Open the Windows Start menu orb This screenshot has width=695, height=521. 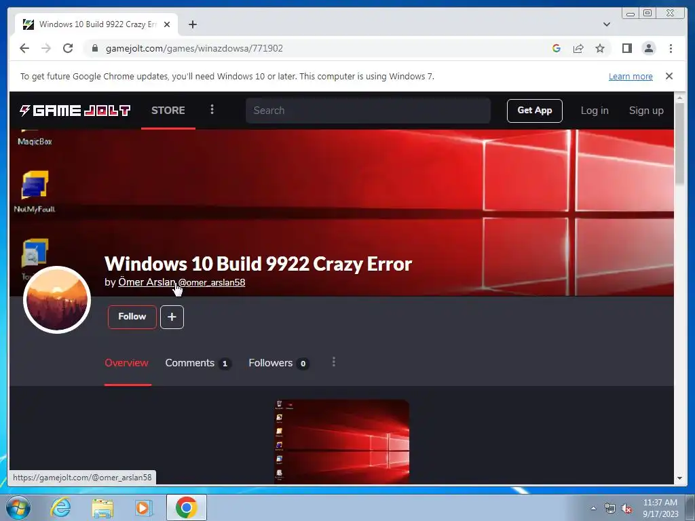pos(18,507)
